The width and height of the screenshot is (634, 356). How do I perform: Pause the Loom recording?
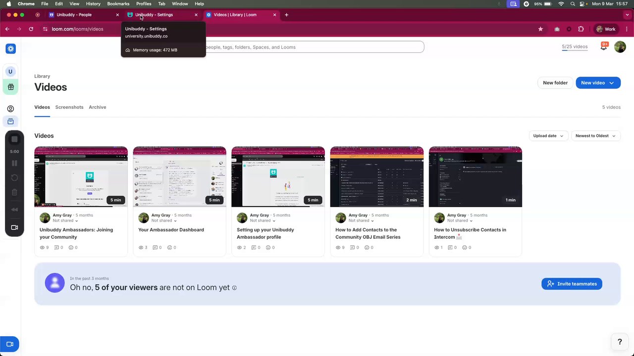14,163
